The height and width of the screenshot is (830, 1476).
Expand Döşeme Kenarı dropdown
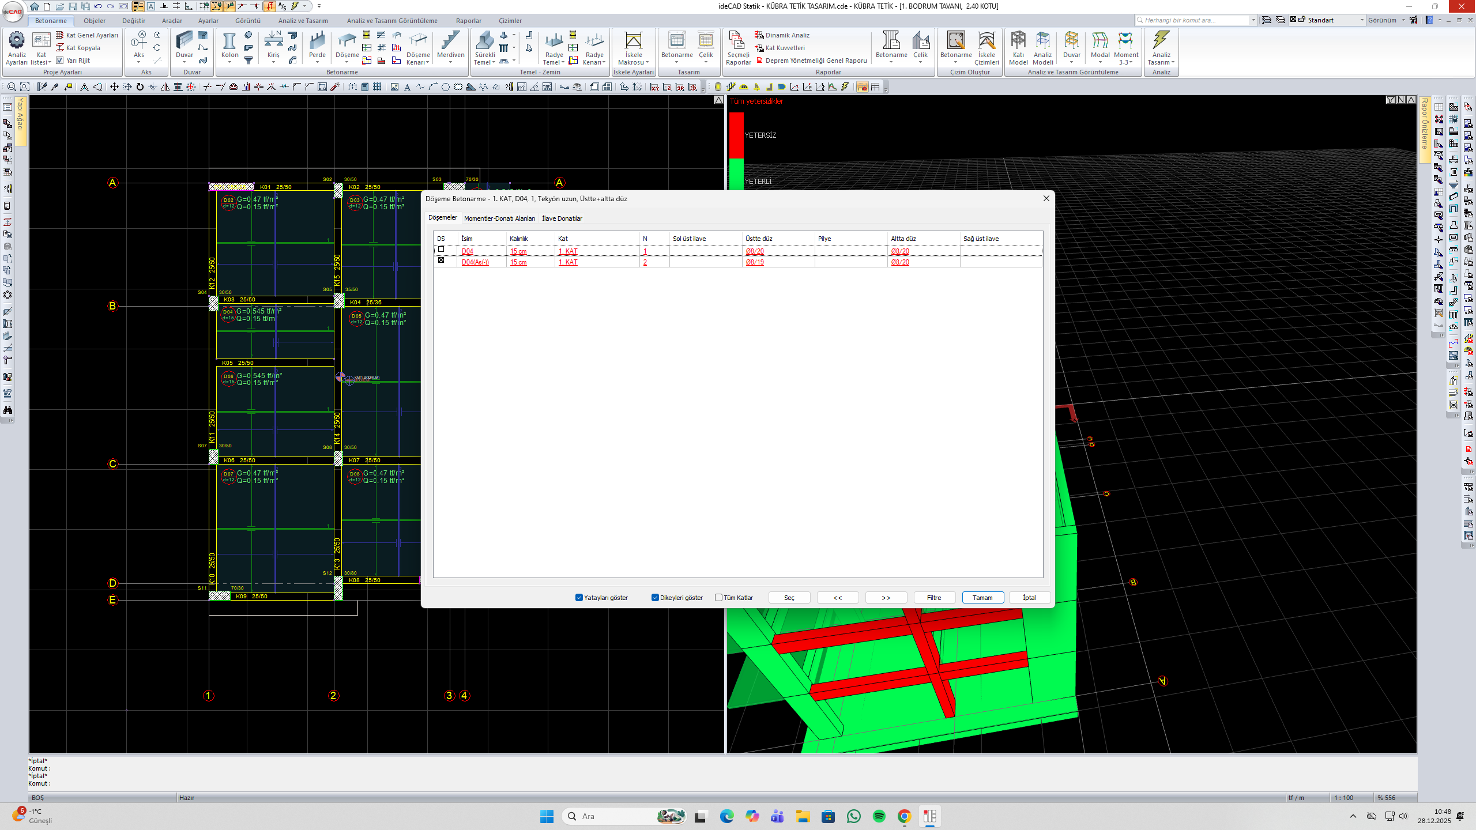pyautogui.click(x=427, y=63)
